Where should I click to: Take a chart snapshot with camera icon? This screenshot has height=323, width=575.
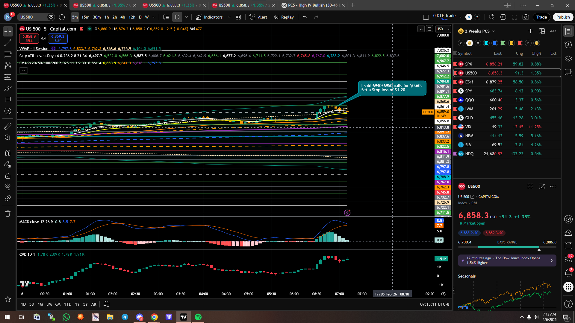pos(526,17)
